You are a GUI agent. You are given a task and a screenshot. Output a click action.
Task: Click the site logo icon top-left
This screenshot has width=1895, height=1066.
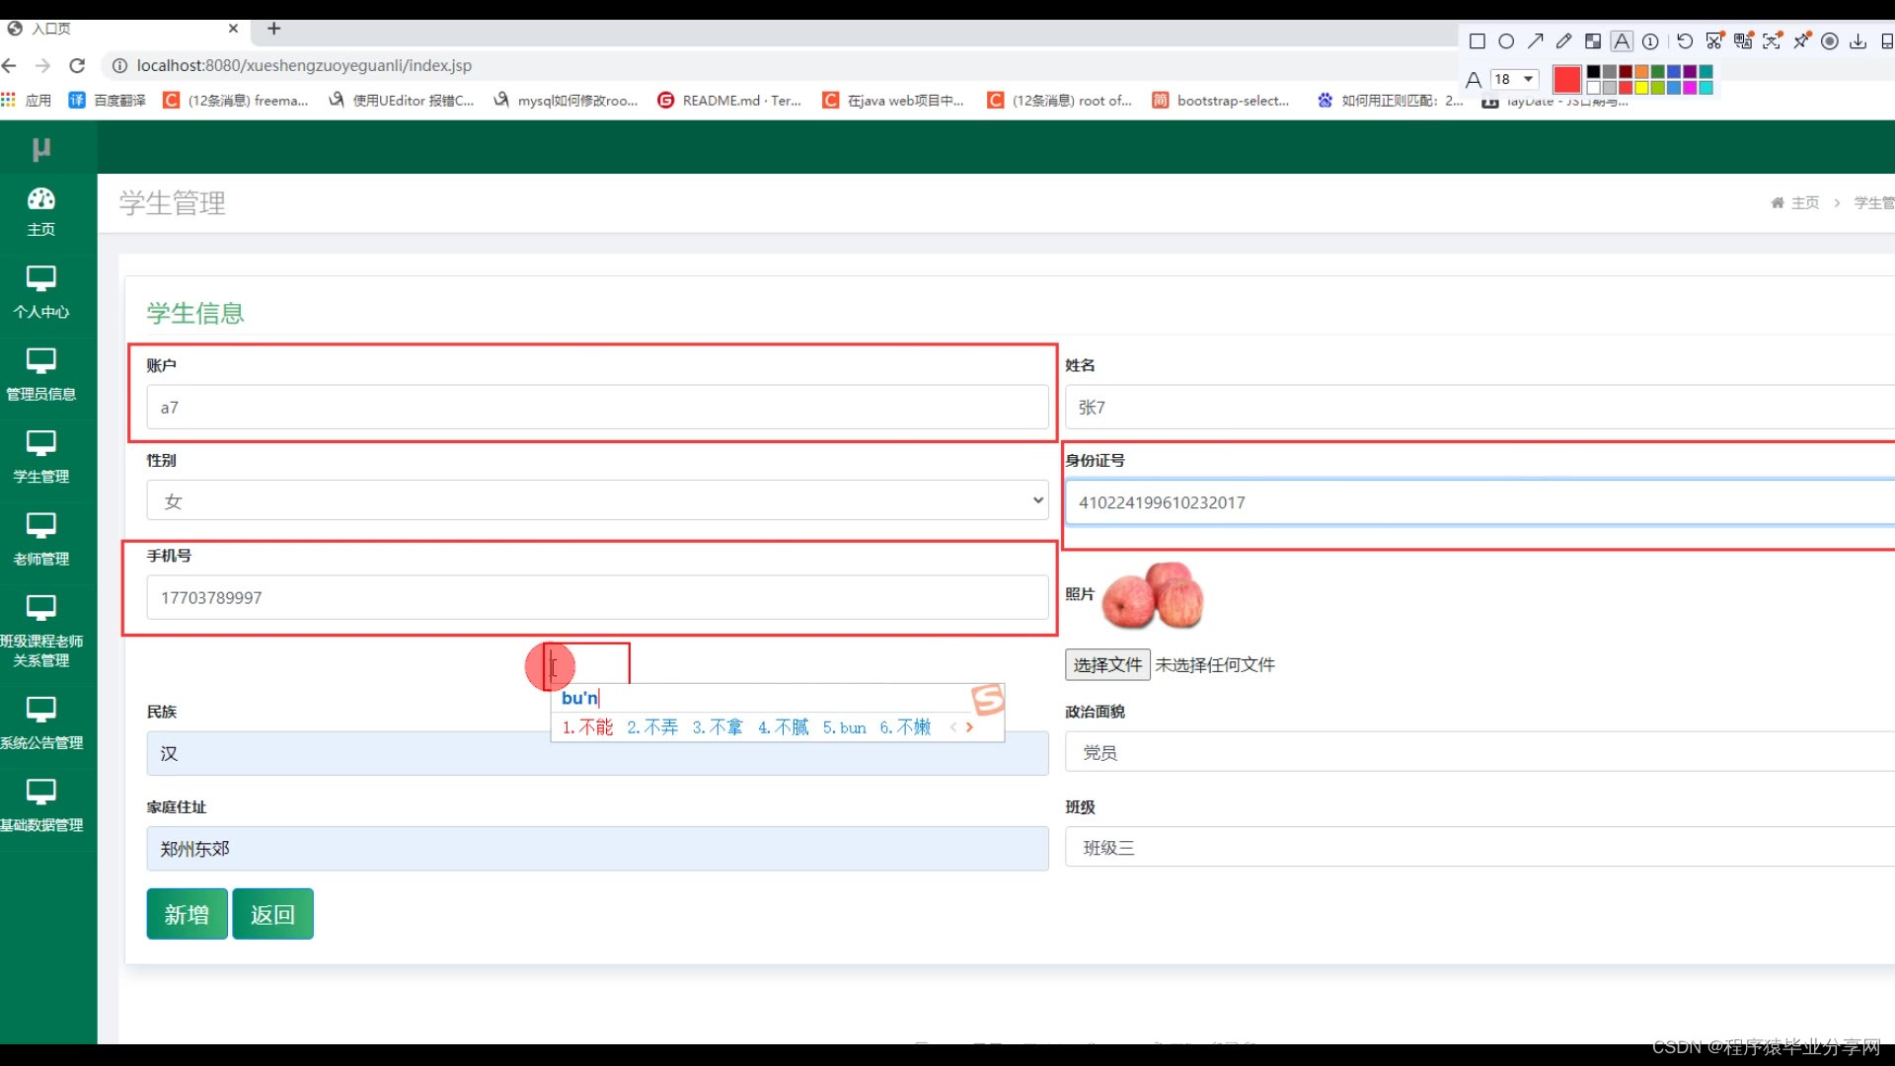click(x=41, y=148)
